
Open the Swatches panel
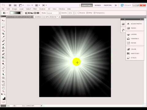[135, 53]
